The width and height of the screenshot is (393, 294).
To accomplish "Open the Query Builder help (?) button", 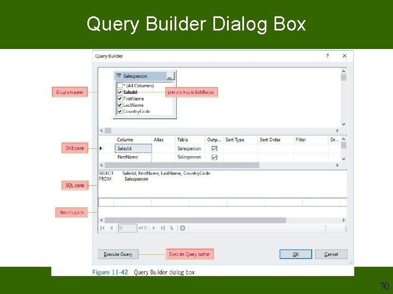I will tap(327, 56).
